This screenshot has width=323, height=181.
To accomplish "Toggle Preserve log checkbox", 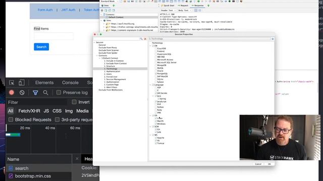I will tap(59, 93).
